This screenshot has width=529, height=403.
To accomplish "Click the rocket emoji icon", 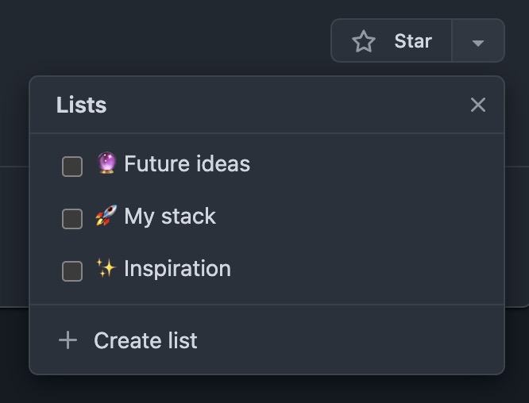I will click(106, 216).
